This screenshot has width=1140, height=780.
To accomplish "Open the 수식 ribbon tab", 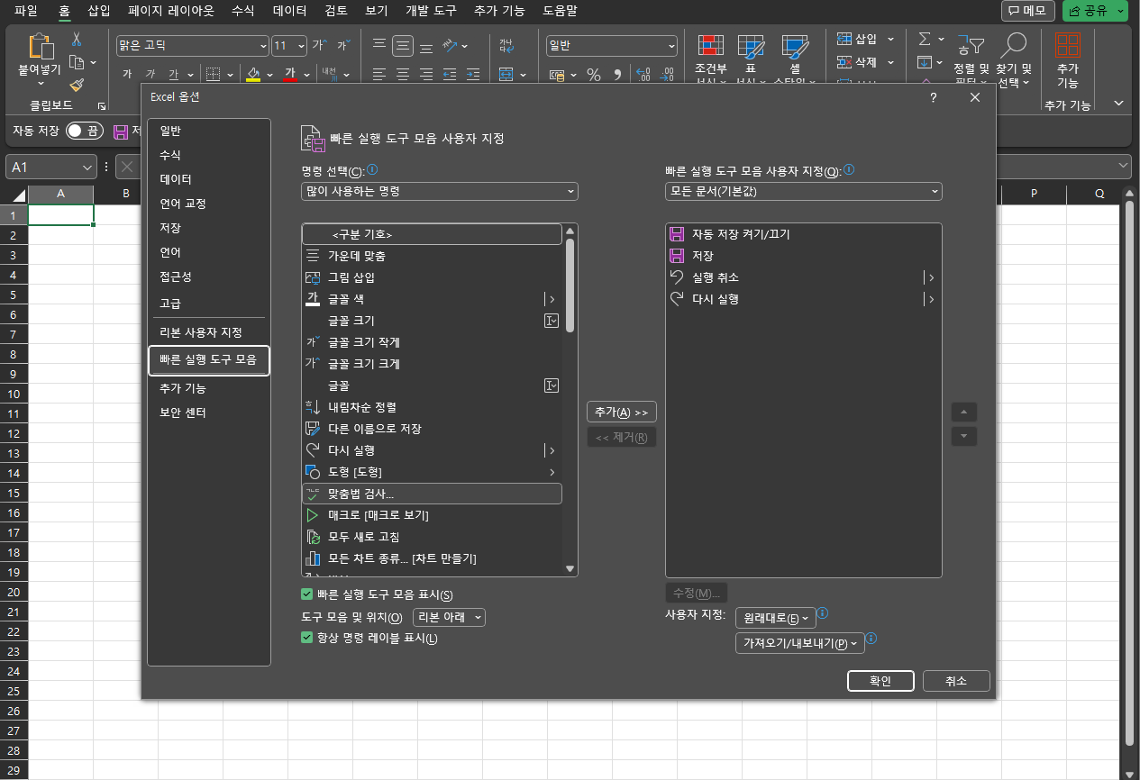I will [x=242, y=11].
